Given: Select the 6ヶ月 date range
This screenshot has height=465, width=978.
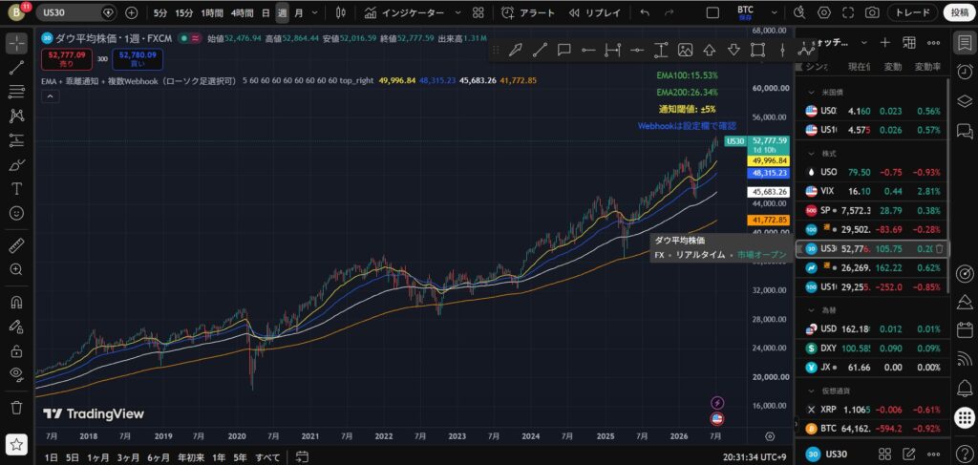Looking at the screenshot, I should 159,457.
